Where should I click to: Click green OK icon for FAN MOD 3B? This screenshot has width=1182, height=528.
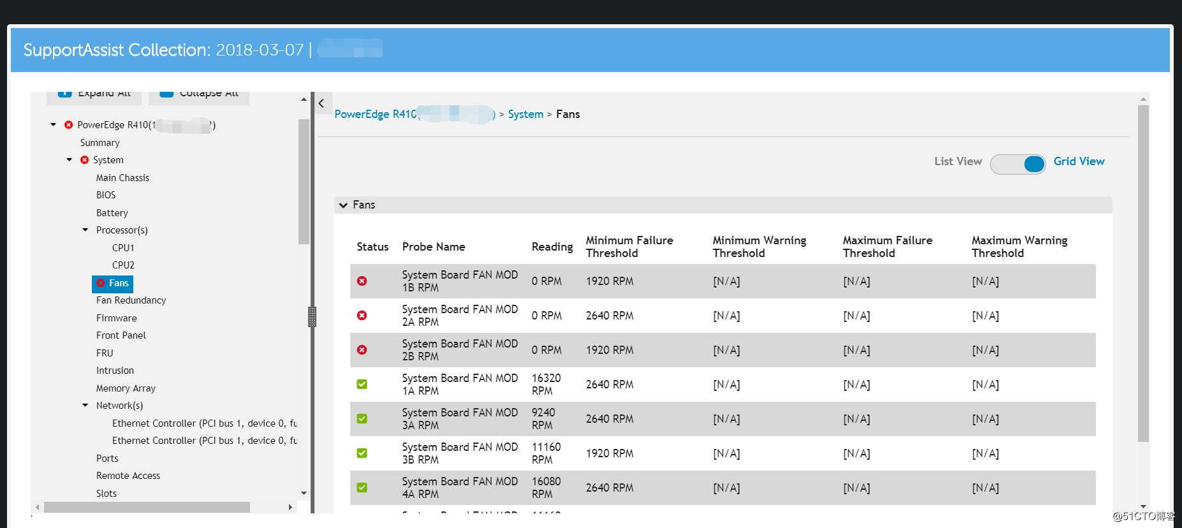point(362,453)
